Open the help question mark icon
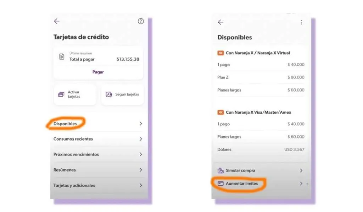Screen dimensions: 363x212 click(x=141, y=21)
